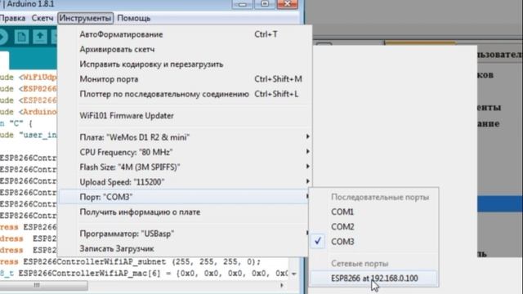Click the horizontal scrollbar right arrow
Viewport: 523px width, 294px height.
[282, 285]
